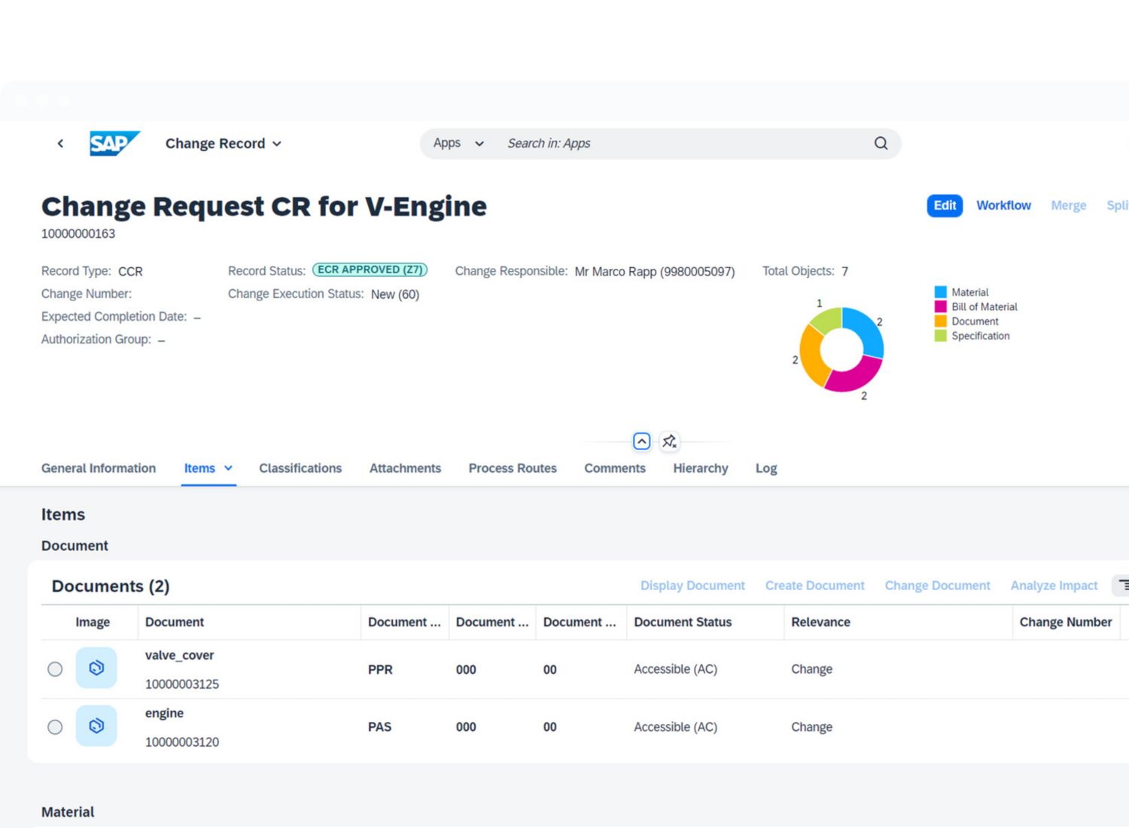Collapse the header with the arrow button
This screenshot has height=828, width=1129.
click(641, 442)
